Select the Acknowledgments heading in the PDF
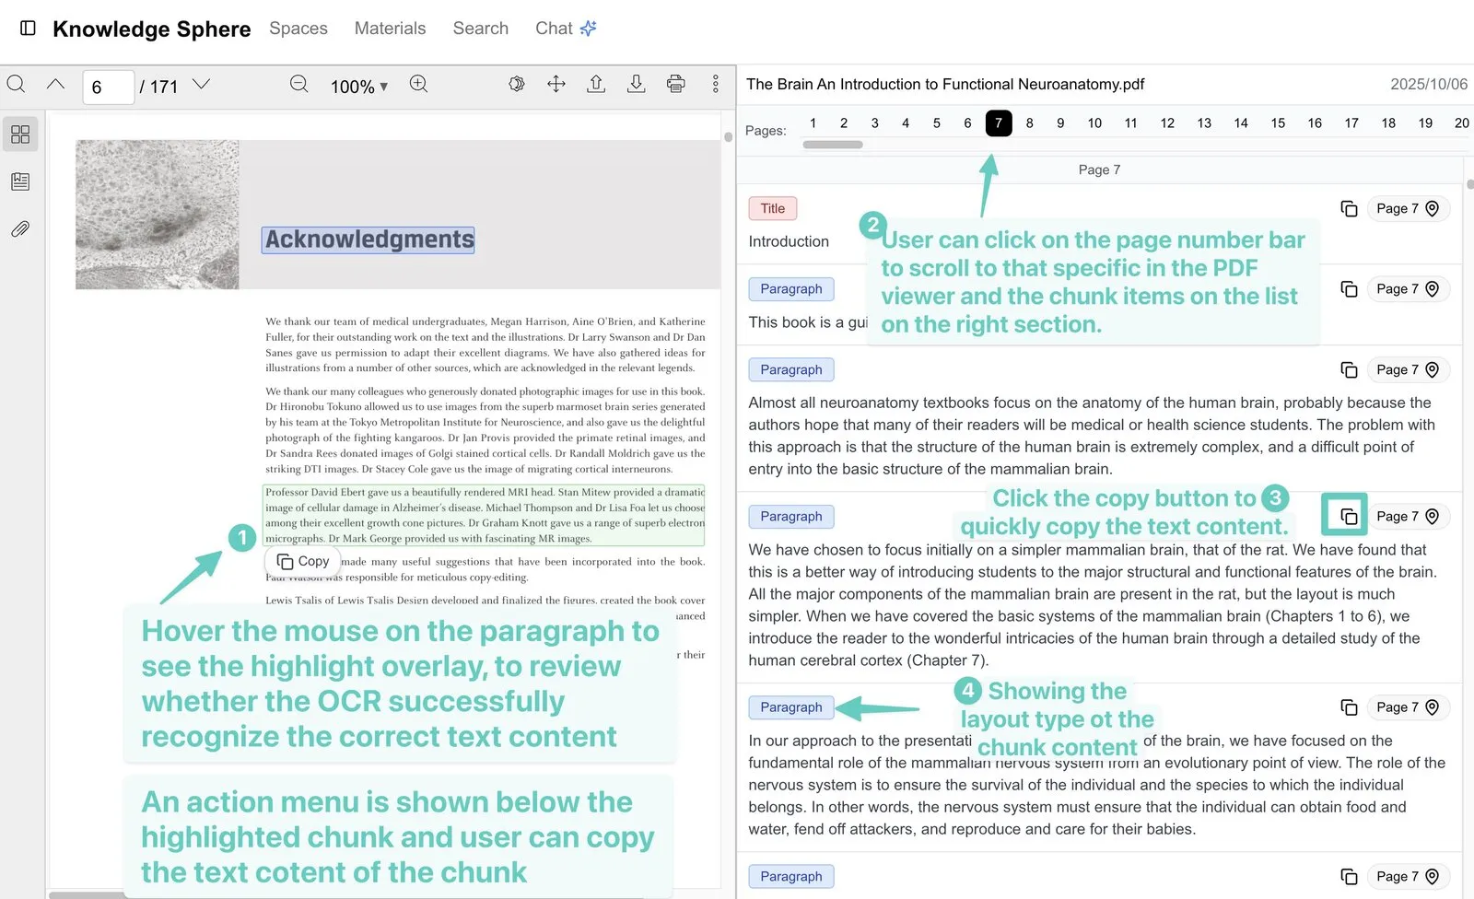 369,239
